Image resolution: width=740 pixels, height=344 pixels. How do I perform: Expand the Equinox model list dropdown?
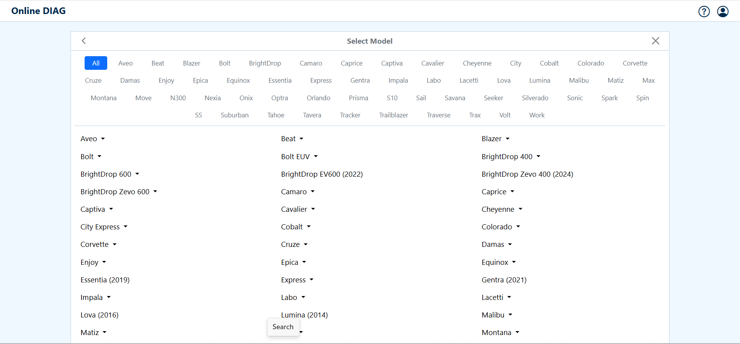[499, 262]
